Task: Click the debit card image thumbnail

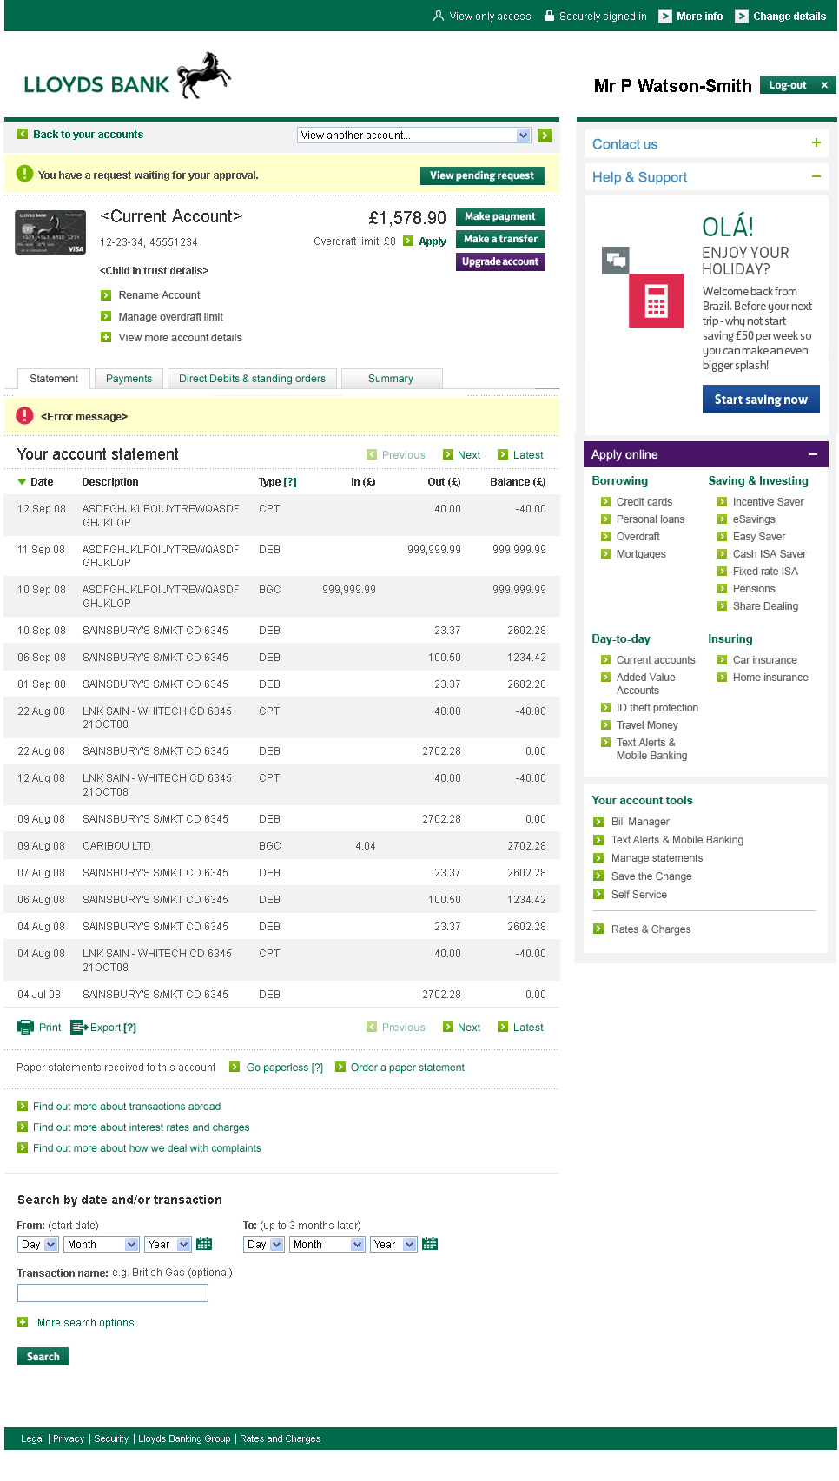Action: click(x=50, y=233)
